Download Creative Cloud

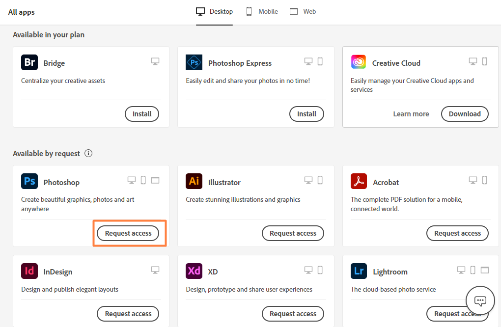(x=464, y=113)
